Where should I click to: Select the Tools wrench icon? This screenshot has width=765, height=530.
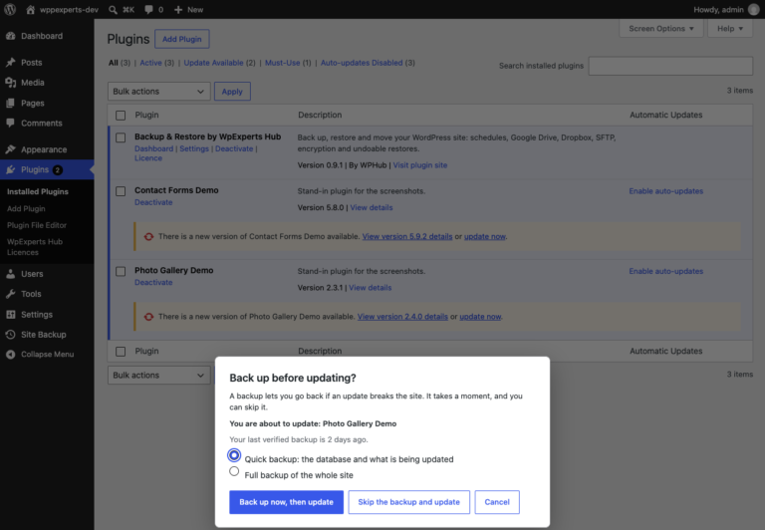[x=10, y=294]
